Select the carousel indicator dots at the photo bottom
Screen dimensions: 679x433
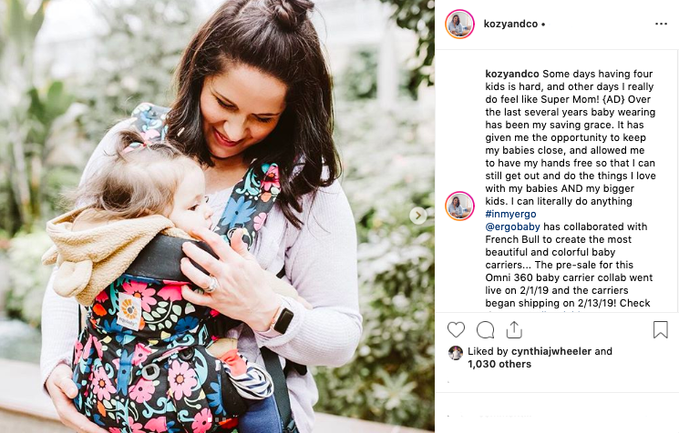click(x=218, y=419)
